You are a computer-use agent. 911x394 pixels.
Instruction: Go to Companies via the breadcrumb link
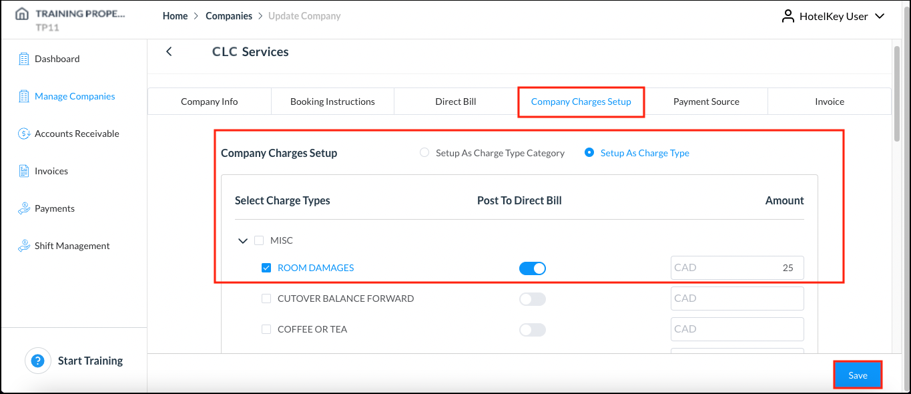229,15
